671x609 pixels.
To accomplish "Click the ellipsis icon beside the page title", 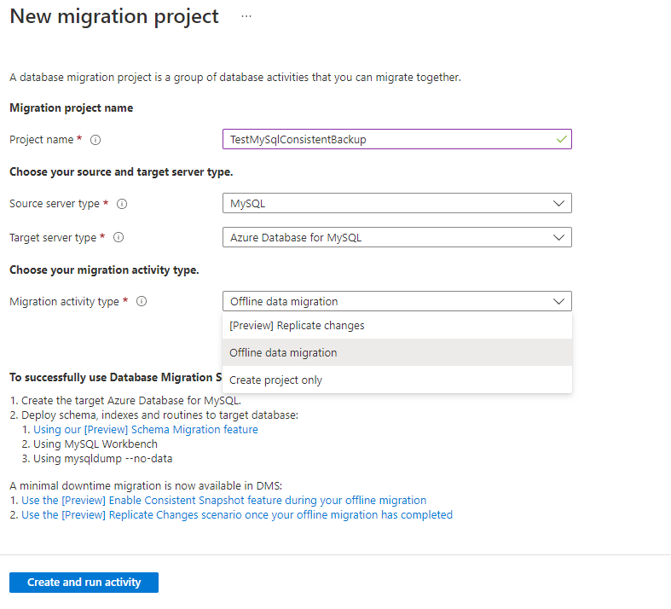I will click(246, 16).
